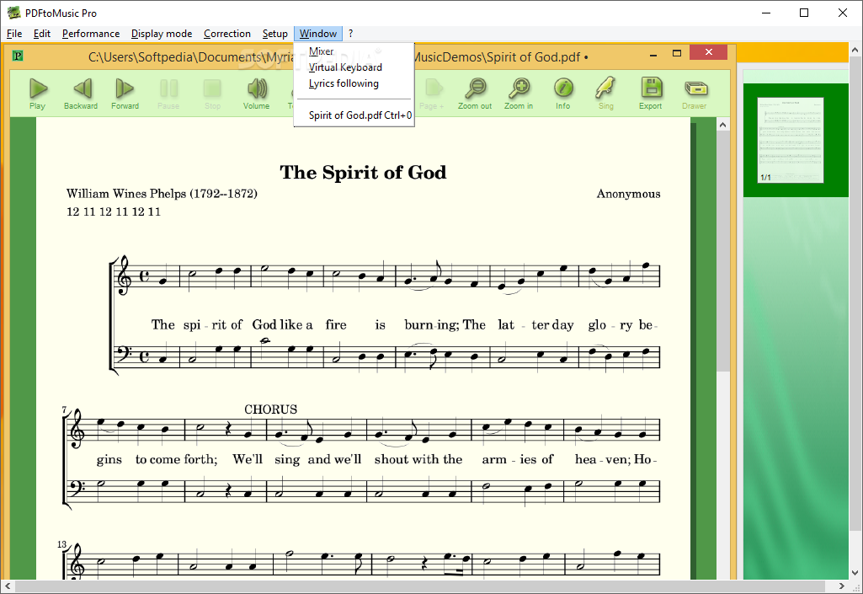The height and width of the screenshot is (594, 863).
Task: Click the horizontal scrollbar right arrow
Action: coord(842,586)
